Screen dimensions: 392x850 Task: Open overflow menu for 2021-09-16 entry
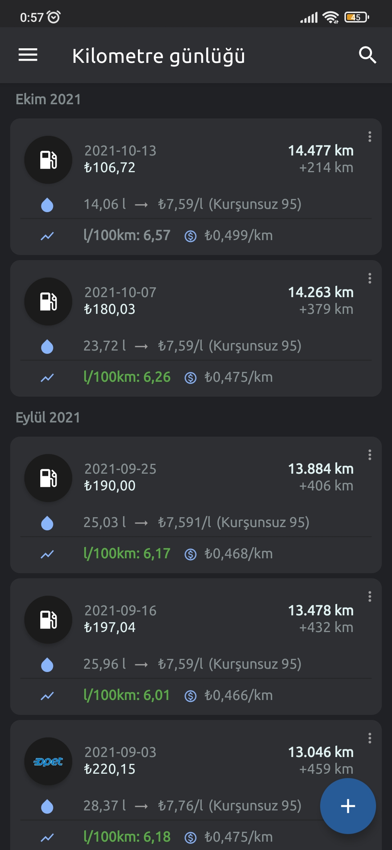point(369,597)
